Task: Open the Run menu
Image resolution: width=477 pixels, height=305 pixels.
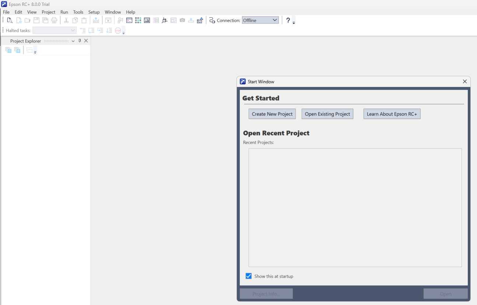Action: point(64,12)
